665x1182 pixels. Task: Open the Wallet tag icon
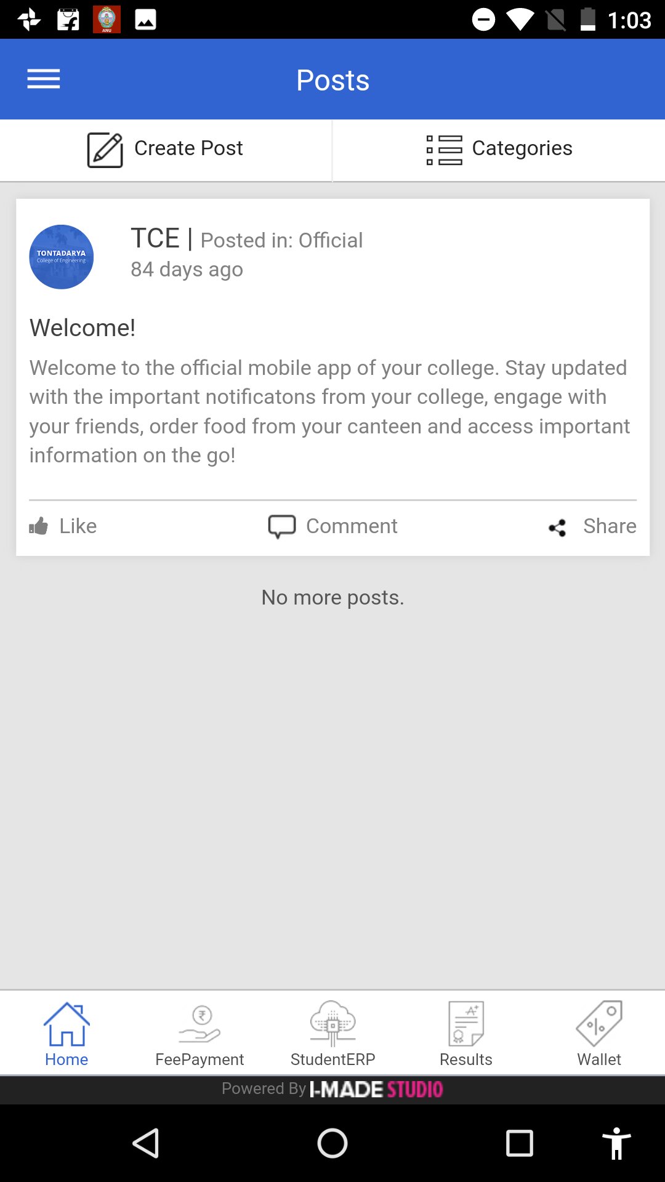pos(599,1023)
